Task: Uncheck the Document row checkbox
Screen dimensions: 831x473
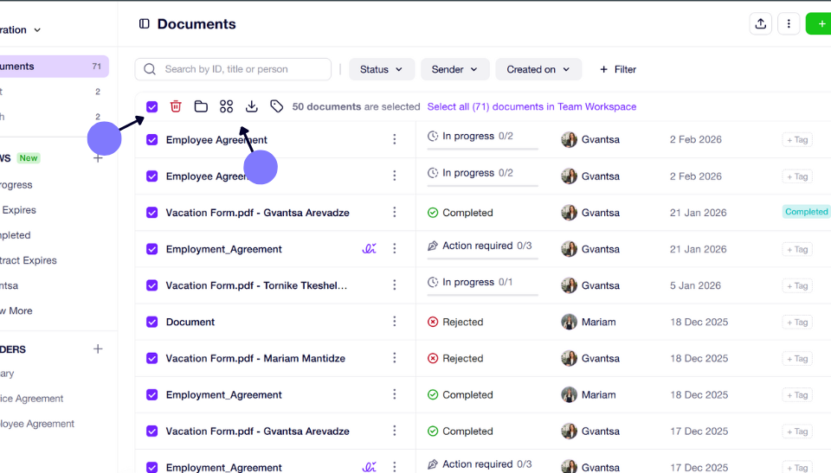Action: (152, 322)
